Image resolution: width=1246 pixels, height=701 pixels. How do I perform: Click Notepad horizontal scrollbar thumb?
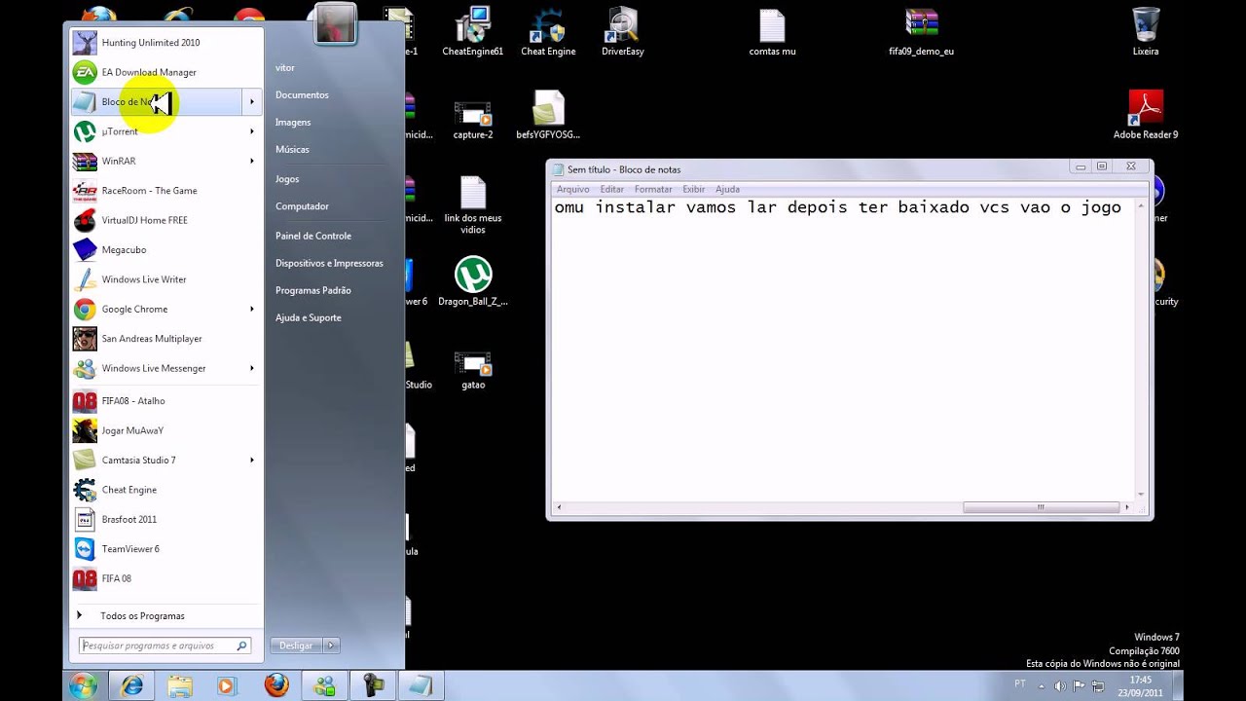click(1042, 507)
